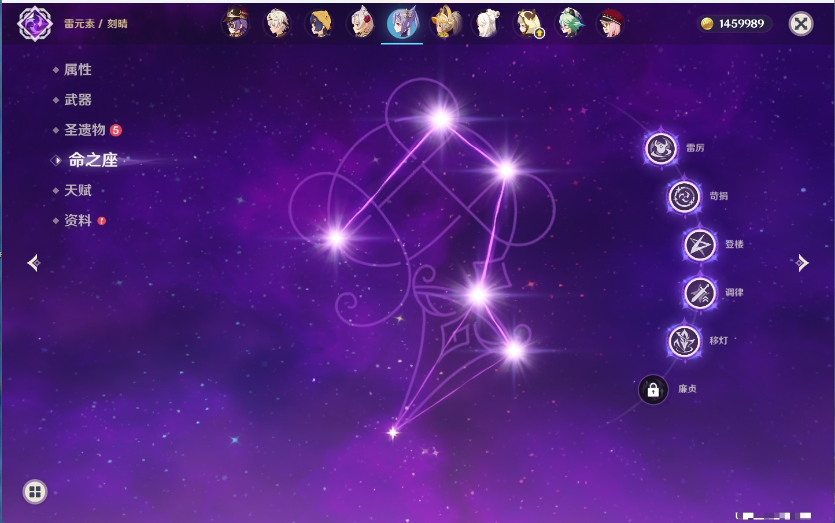Select the character portrait with the upgrade arrow
Screen dimensions: 835x523
[x=529, y=24]
